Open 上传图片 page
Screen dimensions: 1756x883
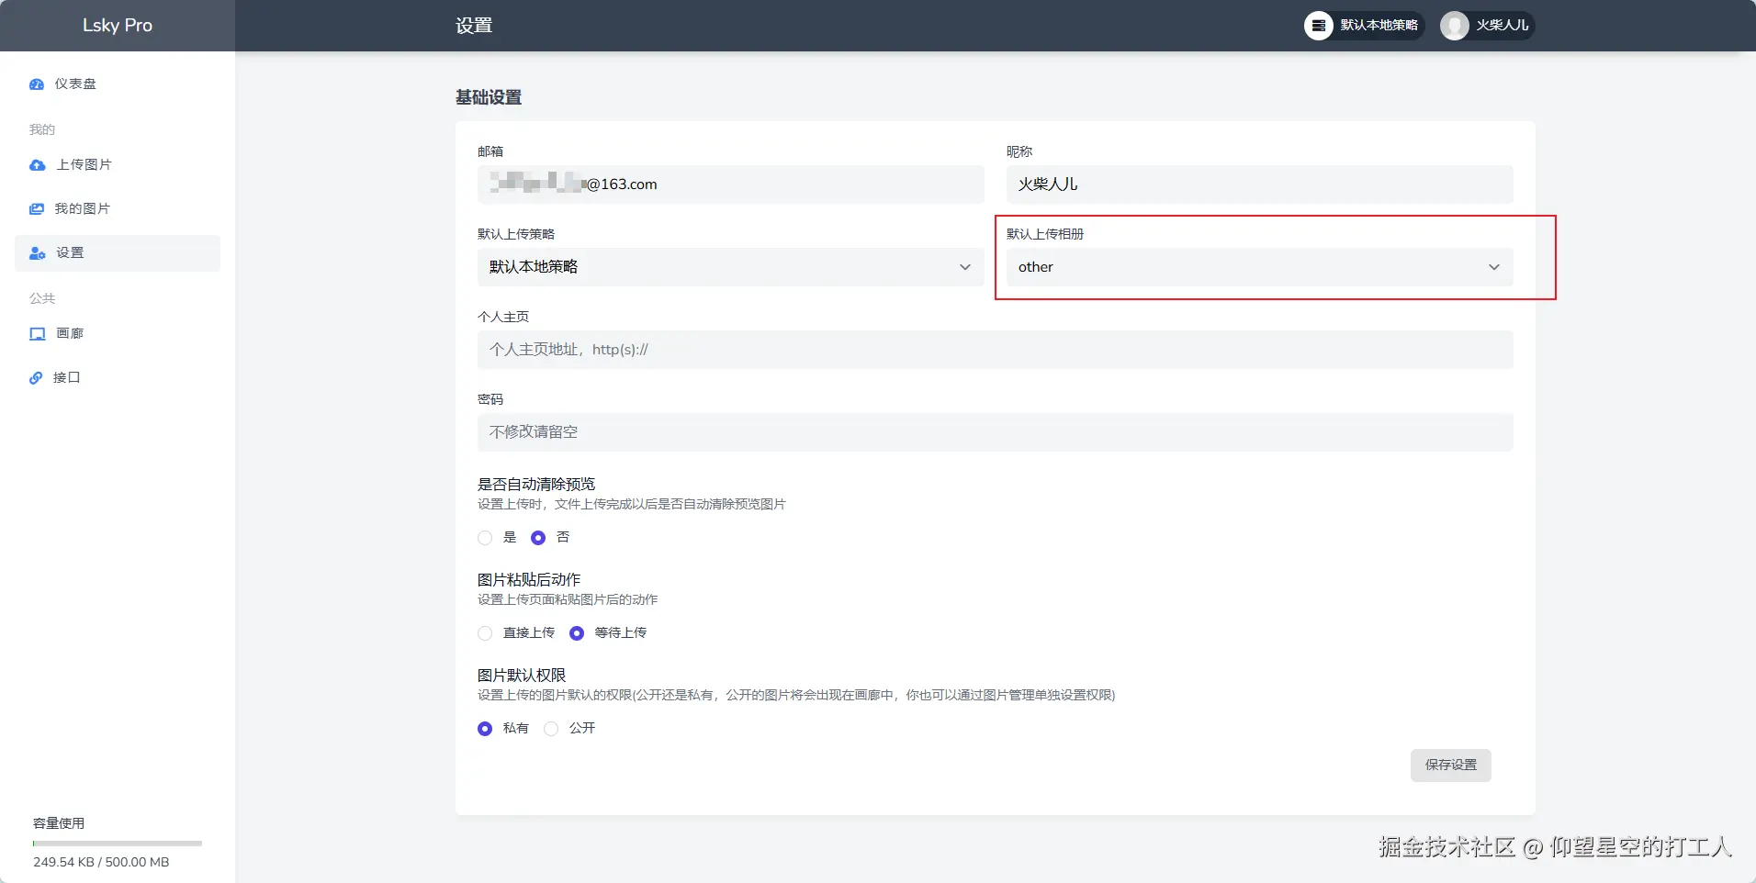pyautogui.click(x=118, y=165)
